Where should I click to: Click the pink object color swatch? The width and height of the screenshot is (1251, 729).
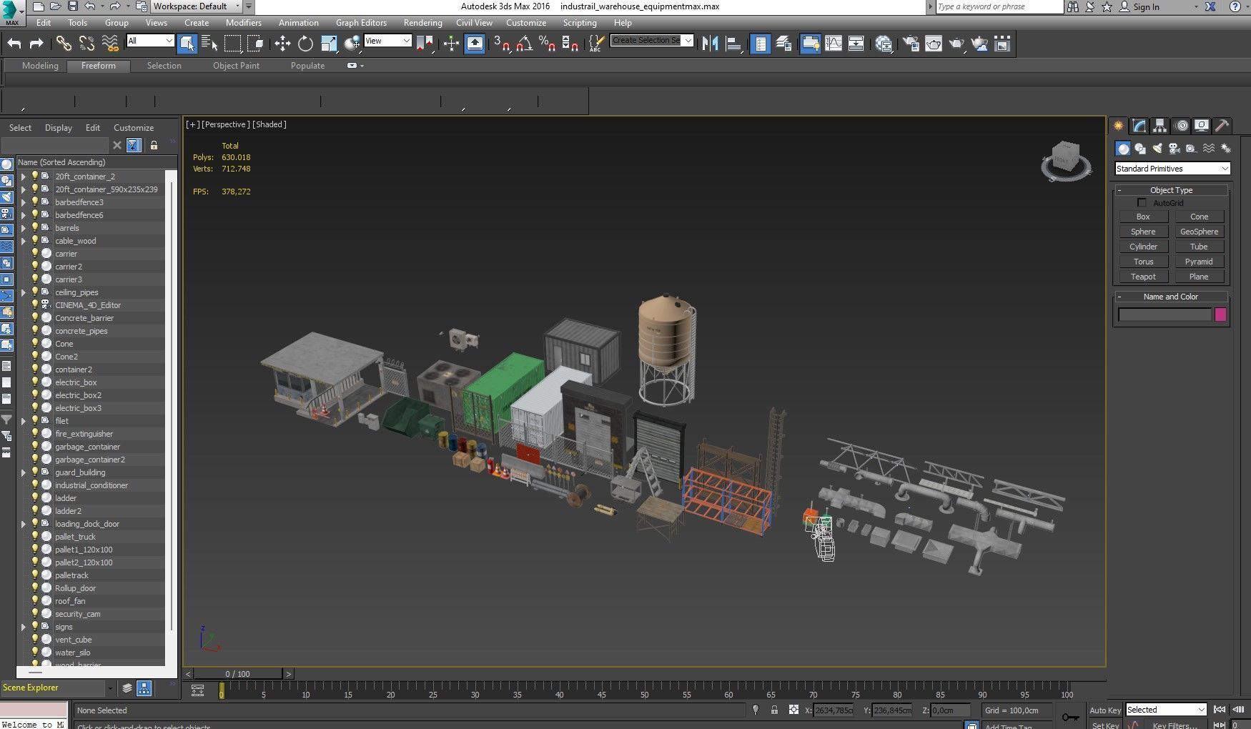pyautogui.click(x=1220, y=314)
